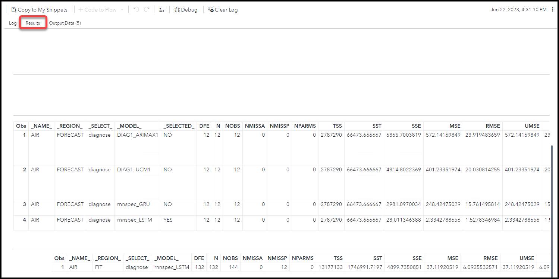Click the Jun 22, 2023 timestamp
The height and width of the screenshot is (279, 559).
pyautogui.click(x=518, y=10)
